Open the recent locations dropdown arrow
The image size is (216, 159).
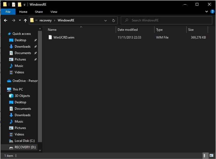[x=20, y=20]
